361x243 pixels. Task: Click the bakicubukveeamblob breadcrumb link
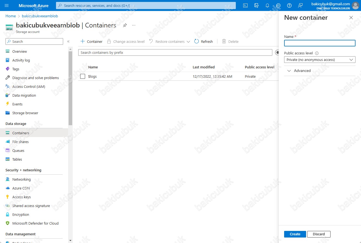coord(40,16)
